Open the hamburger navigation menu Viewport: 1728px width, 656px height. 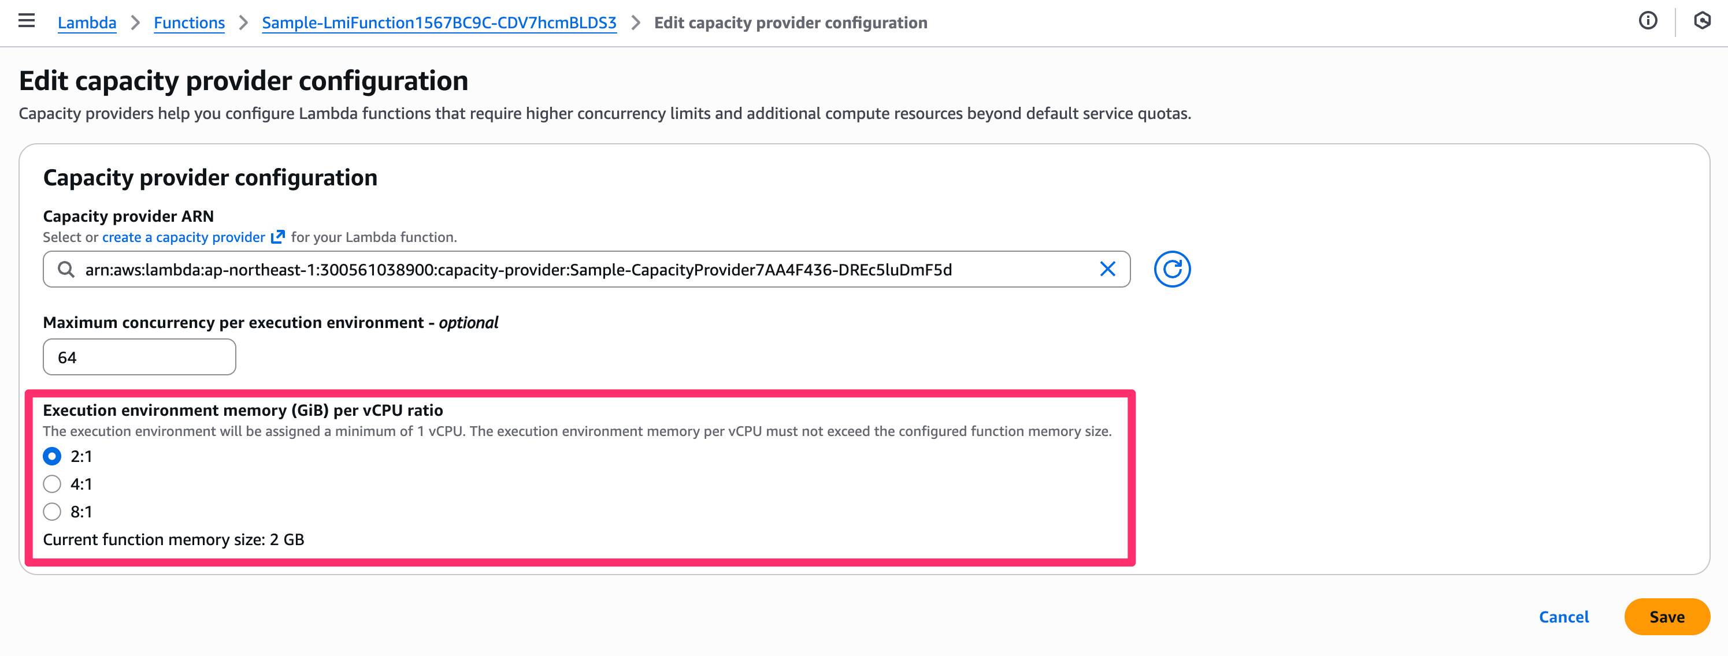coord(26,21)
